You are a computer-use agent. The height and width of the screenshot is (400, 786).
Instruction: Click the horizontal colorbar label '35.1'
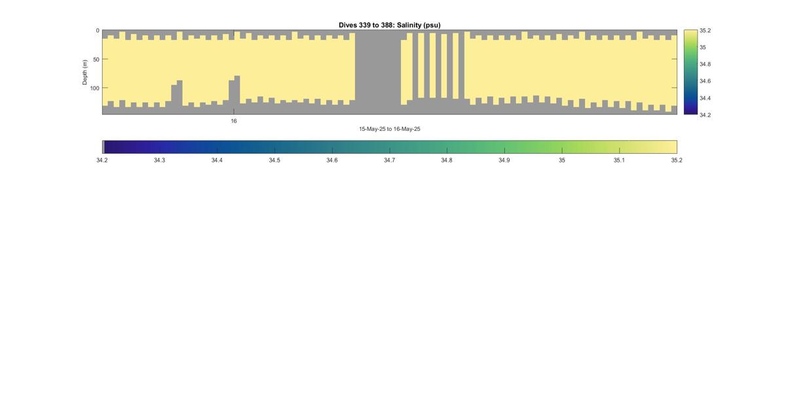619,160
